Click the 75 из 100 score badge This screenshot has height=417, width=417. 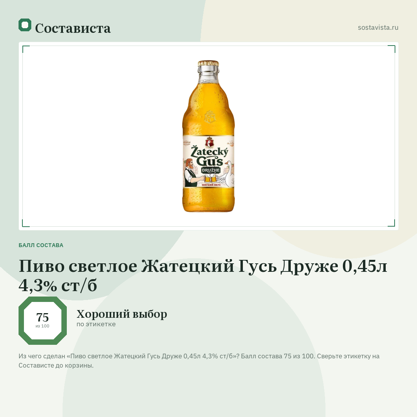(x=42, y=320)
